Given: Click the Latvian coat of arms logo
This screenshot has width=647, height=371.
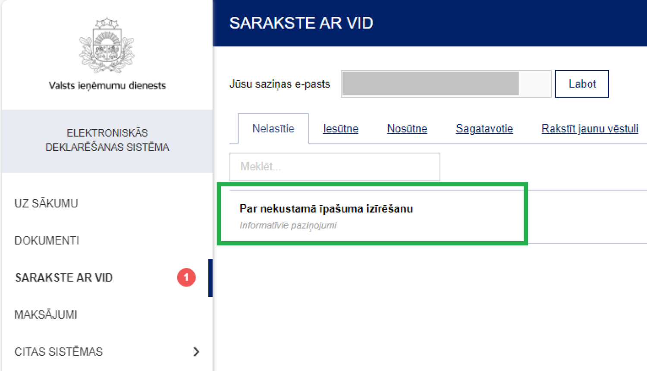Looking at the screenshot, I should pos(107,45).
